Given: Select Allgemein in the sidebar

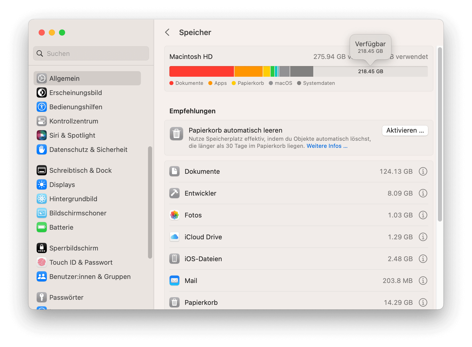Looking at the screenshot, I should 87,78.
